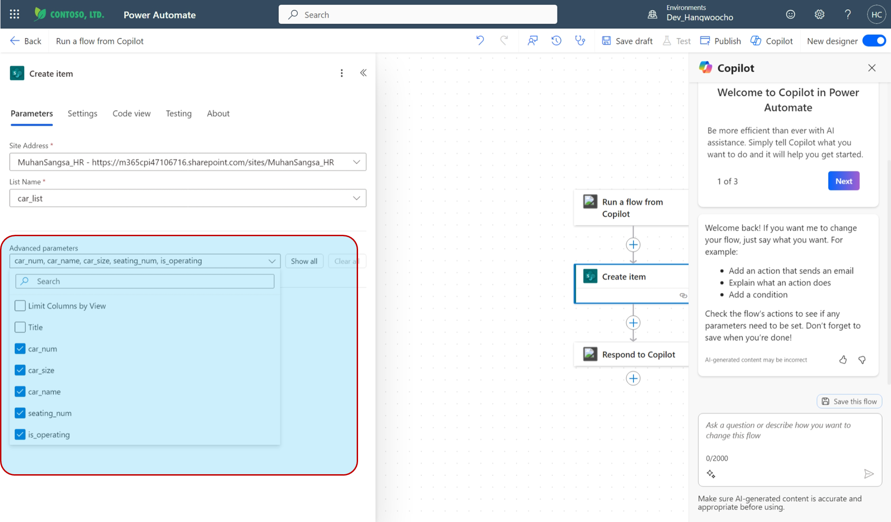891x522 pixels.
Task: Click Show all advanced parameters
Action: (304, 261)
